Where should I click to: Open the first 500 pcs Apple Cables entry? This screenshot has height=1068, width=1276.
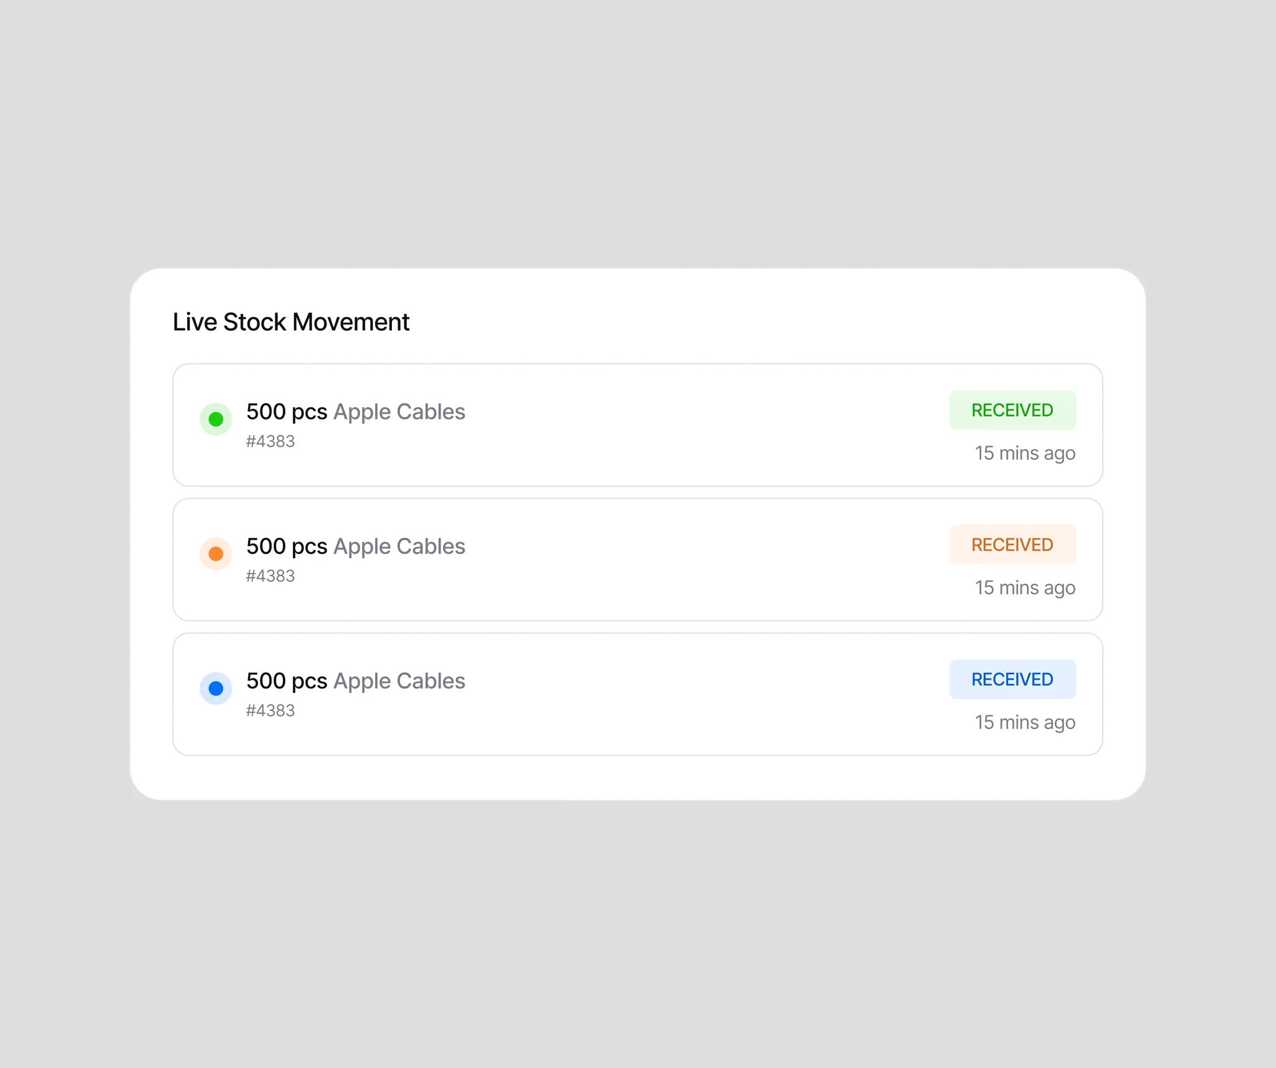[x=637, y=425]
